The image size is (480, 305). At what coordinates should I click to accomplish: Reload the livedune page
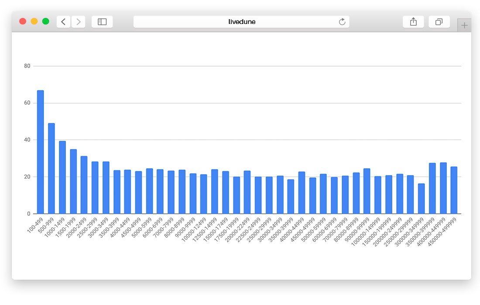pos(342,22)
